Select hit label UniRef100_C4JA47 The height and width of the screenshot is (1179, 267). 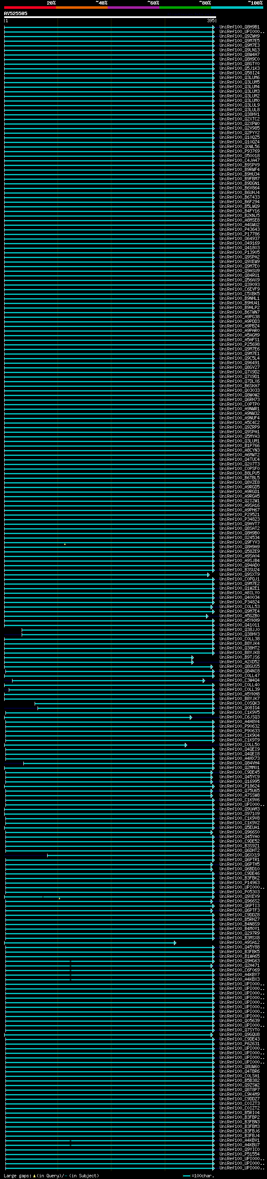239,160
